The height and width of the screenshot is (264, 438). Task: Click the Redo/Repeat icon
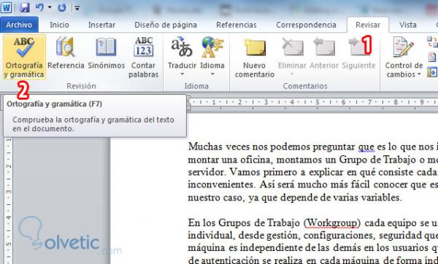pos(62,8)
